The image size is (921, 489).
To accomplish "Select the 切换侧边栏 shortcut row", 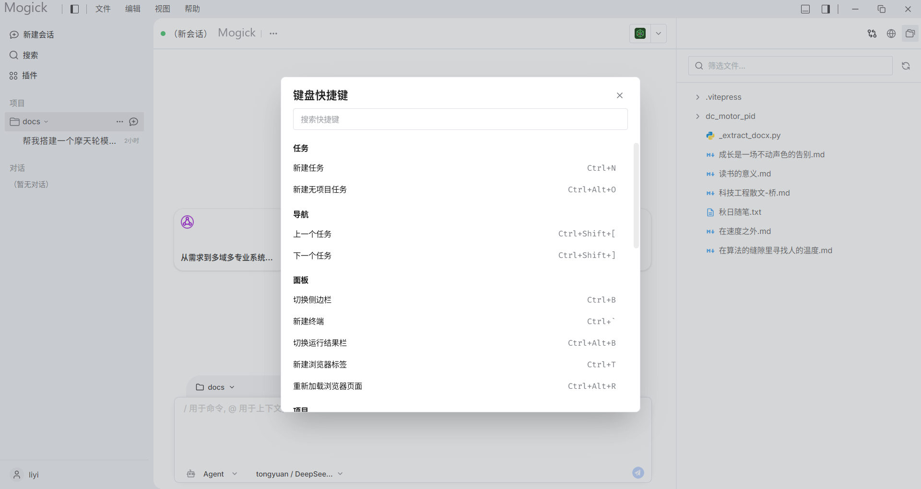I will tap(455, 300).
